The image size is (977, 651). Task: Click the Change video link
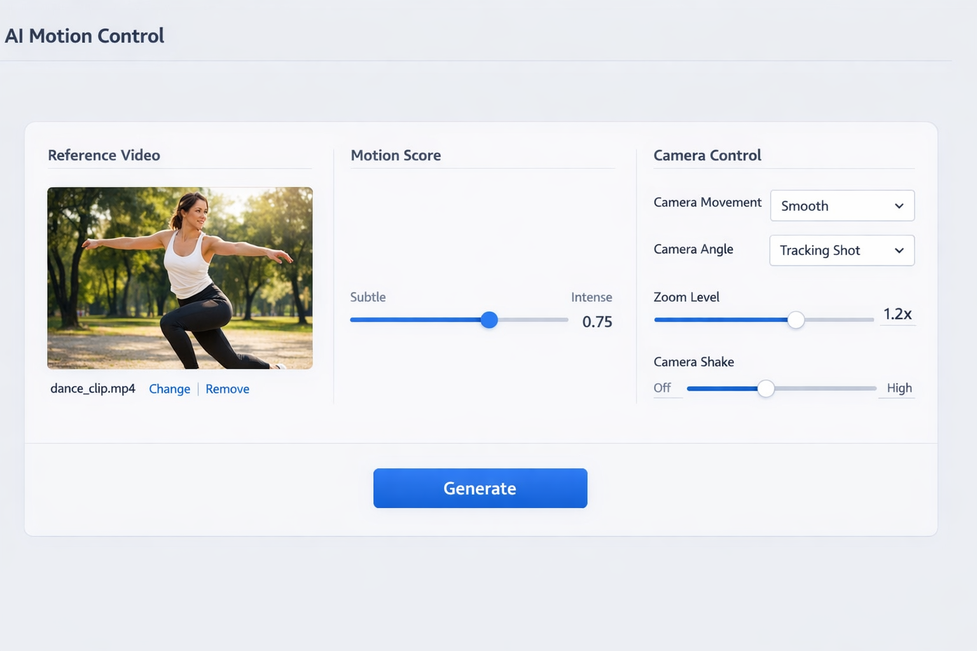pyautogui.click(x=169, y=389)
